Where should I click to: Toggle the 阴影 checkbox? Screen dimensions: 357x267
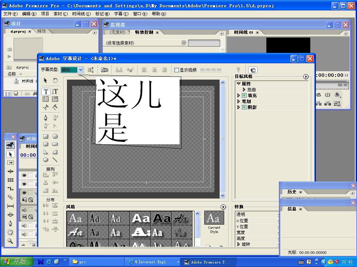click(x=244, y=107)
